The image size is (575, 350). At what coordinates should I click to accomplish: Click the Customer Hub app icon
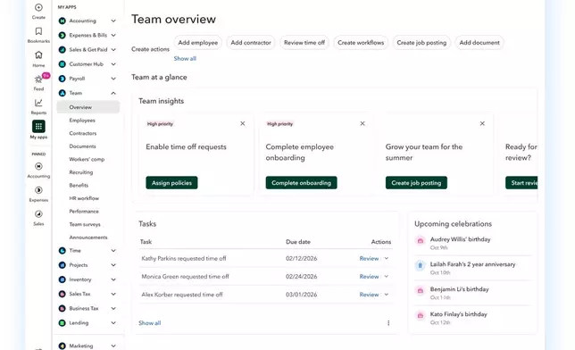click(62, 64)
